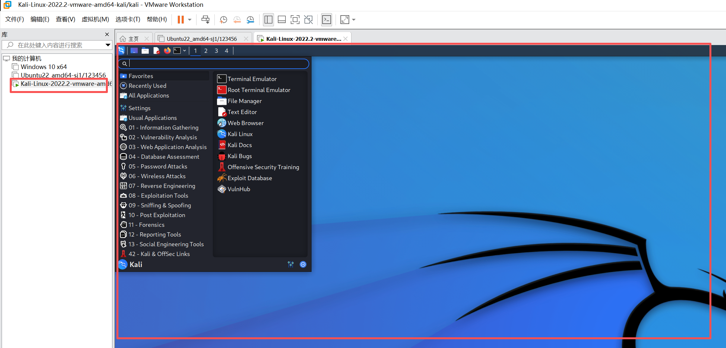Viewport: 726px width, 348px height.
Task: Expand the panel terminal dropdown arrow
Action: point(185,51)
